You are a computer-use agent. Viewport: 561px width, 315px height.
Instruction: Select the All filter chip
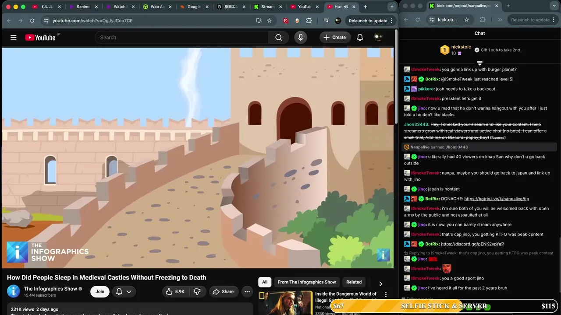point(265,282)
